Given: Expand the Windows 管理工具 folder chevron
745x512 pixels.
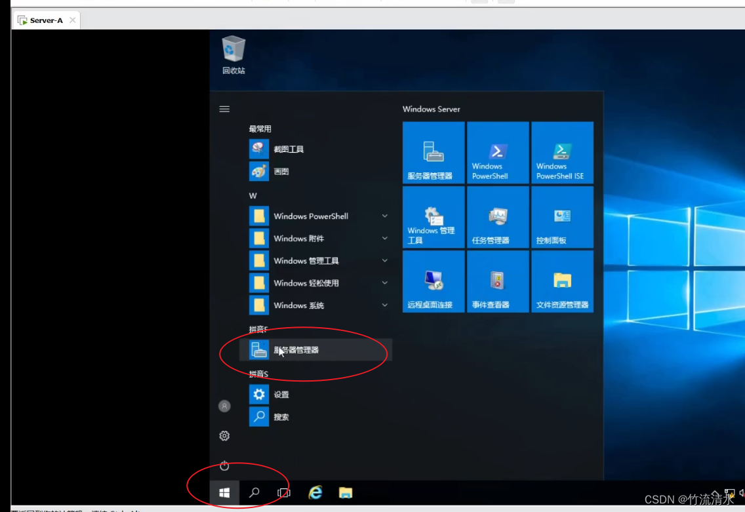Looking at the screenshot, I should click(385, 261).
